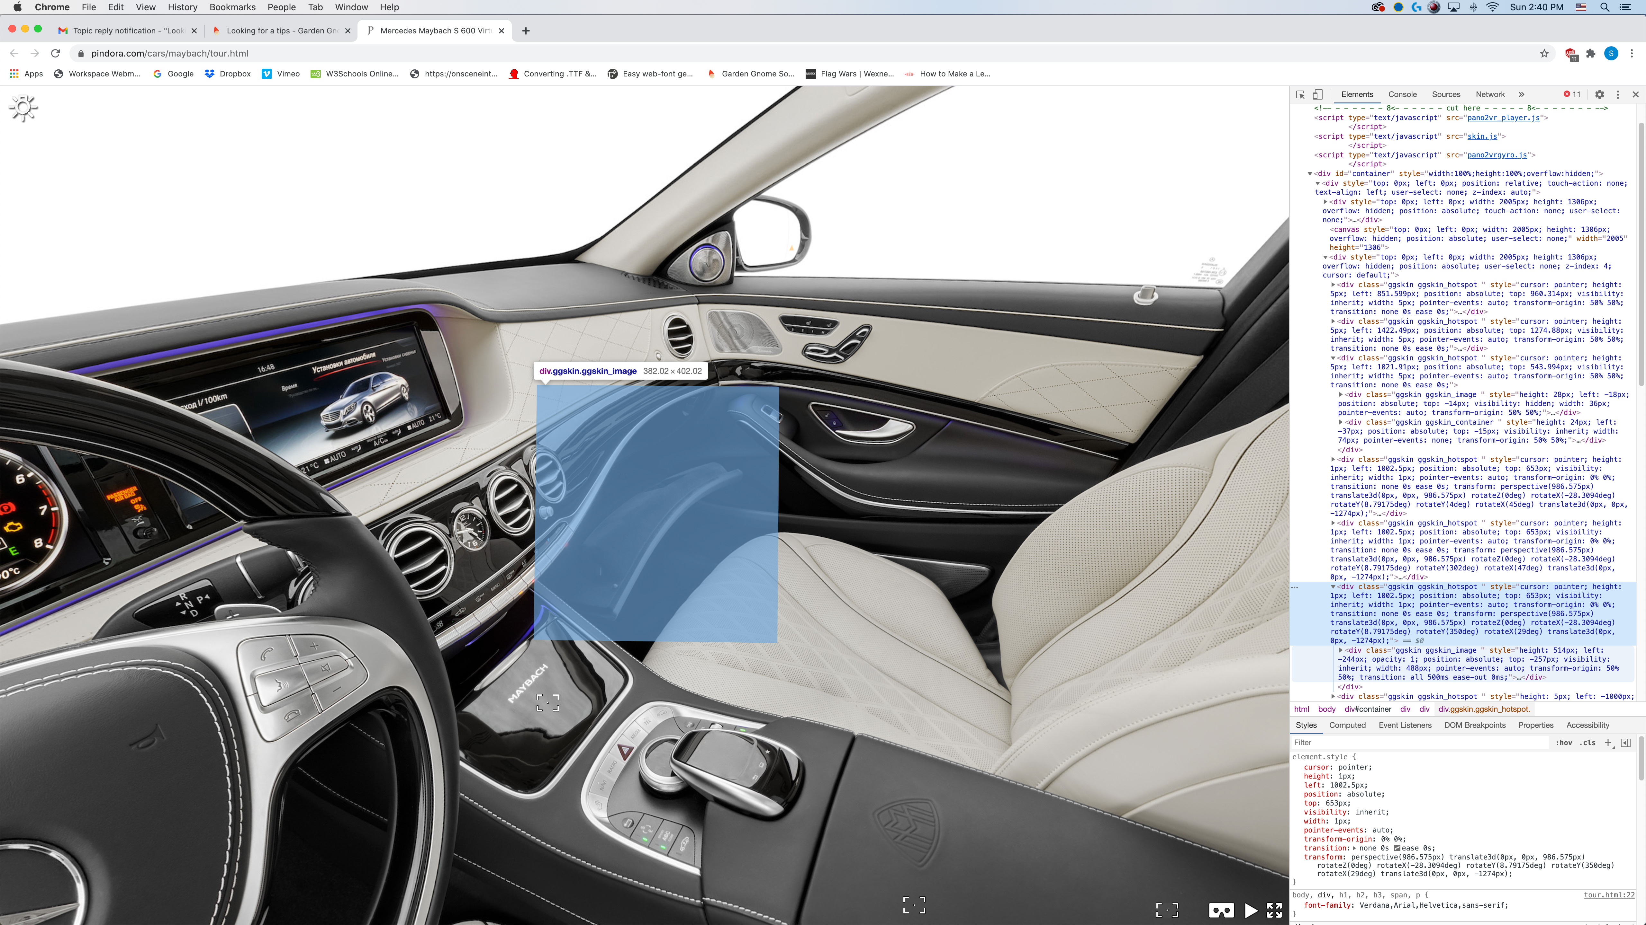Open the Computed styles tab
This screenshot has height=925, width=1646.
(x=1347, y=725)
